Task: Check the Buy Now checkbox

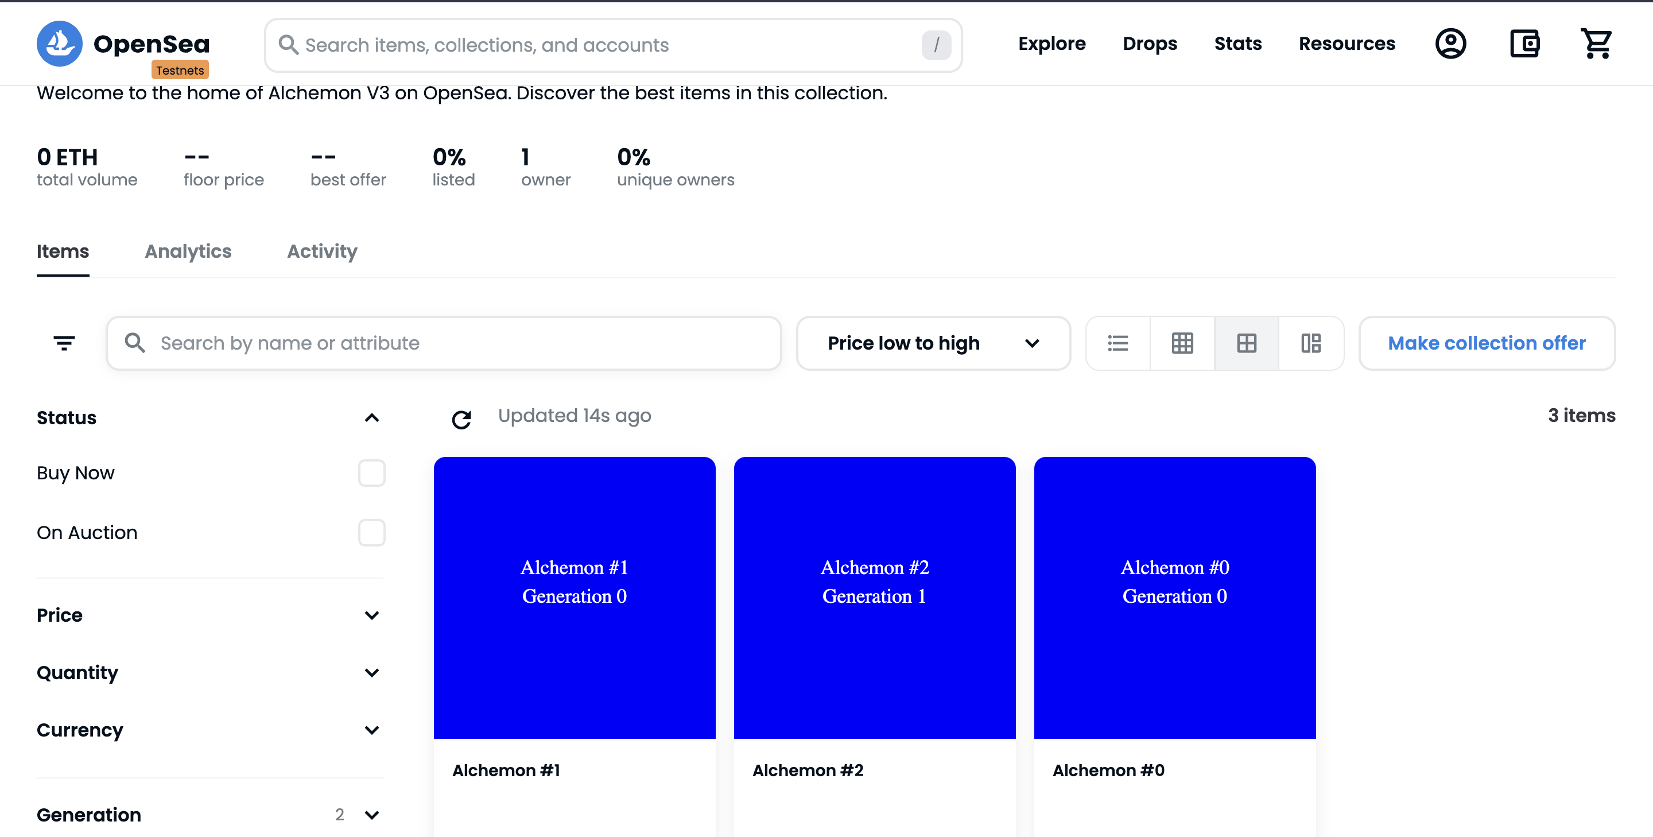Action: click(371, 473)
